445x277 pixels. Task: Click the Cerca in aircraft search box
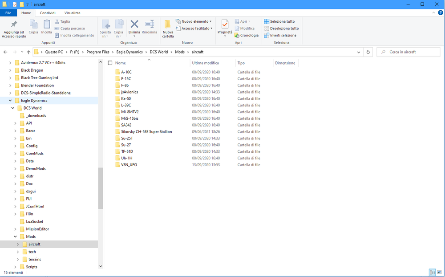408,52
